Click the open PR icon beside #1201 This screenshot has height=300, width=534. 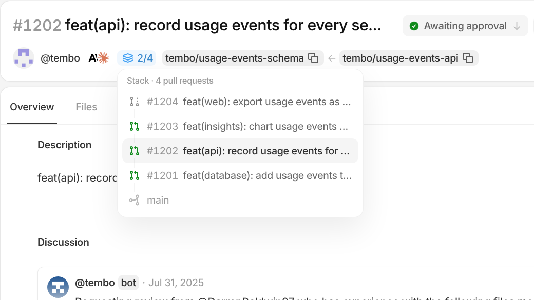(135, 175)
